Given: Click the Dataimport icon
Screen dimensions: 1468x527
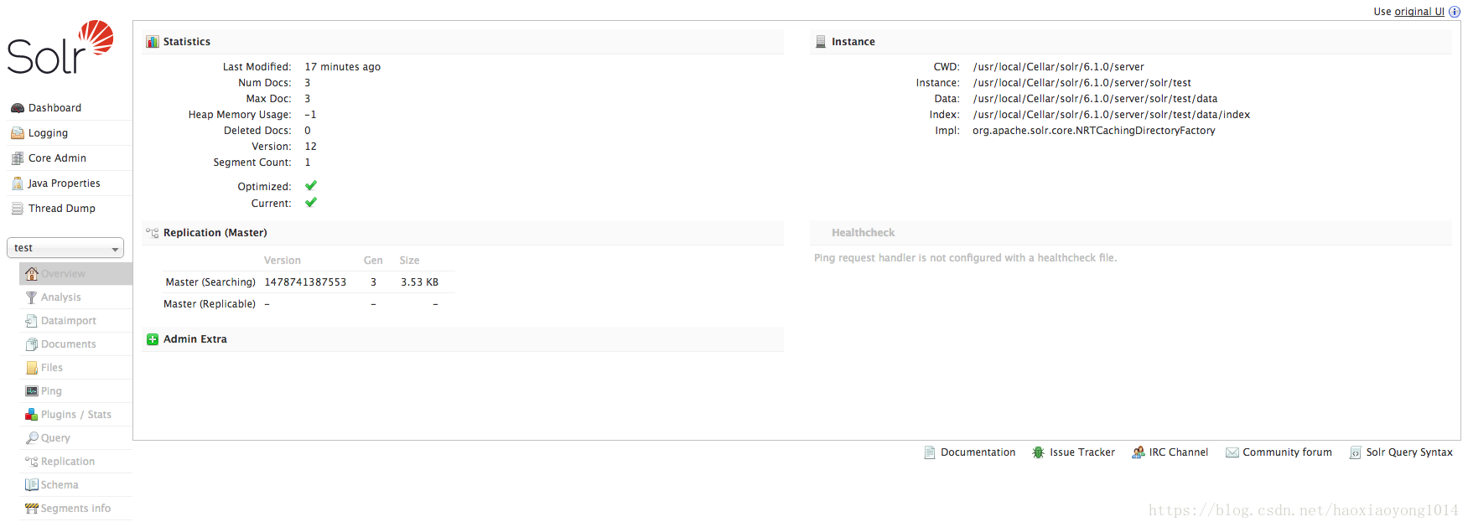Looking at the screenshot, I should tap(32, 321).
